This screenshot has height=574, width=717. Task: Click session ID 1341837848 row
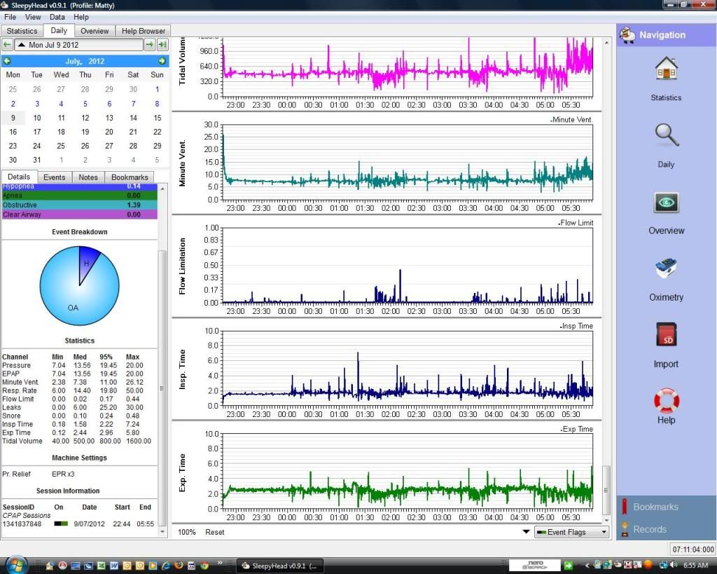click(x=80, y=524)
